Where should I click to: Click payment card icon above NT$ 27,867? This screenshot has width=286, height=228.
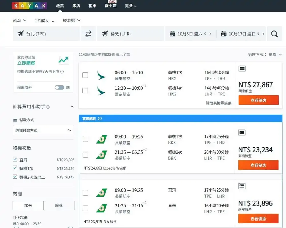tap(242, 68)
